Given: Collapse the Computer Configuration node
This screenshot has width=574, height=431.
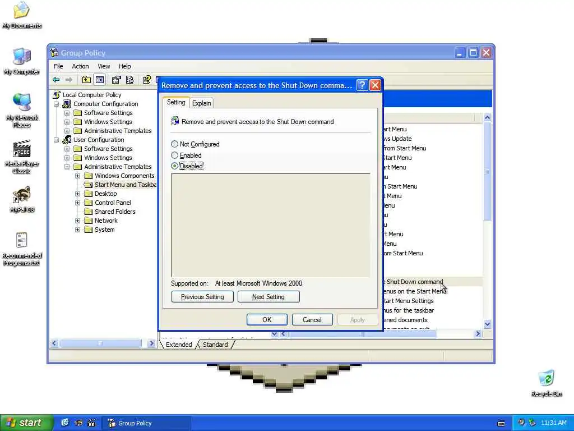Looking at the screenshot, I should (x=57, y=104).
